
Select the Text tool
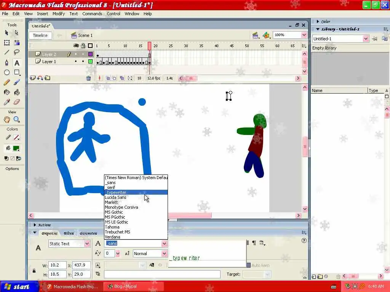[x=17, y=63]
